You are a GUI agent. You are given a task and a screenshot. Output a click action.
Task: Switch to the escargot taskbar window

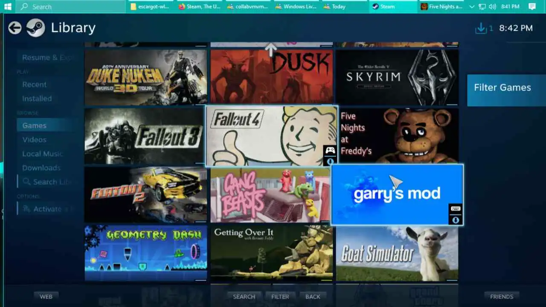click(150, 6)
